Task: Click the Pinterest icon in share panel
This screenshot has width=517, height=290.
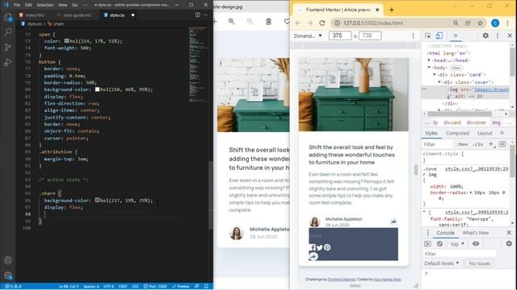Action: click(x=327, y=247)
